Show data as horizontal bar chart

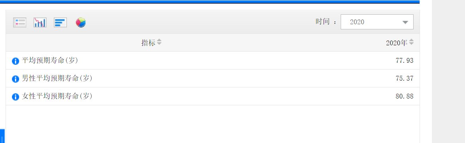tap(60, 23)
